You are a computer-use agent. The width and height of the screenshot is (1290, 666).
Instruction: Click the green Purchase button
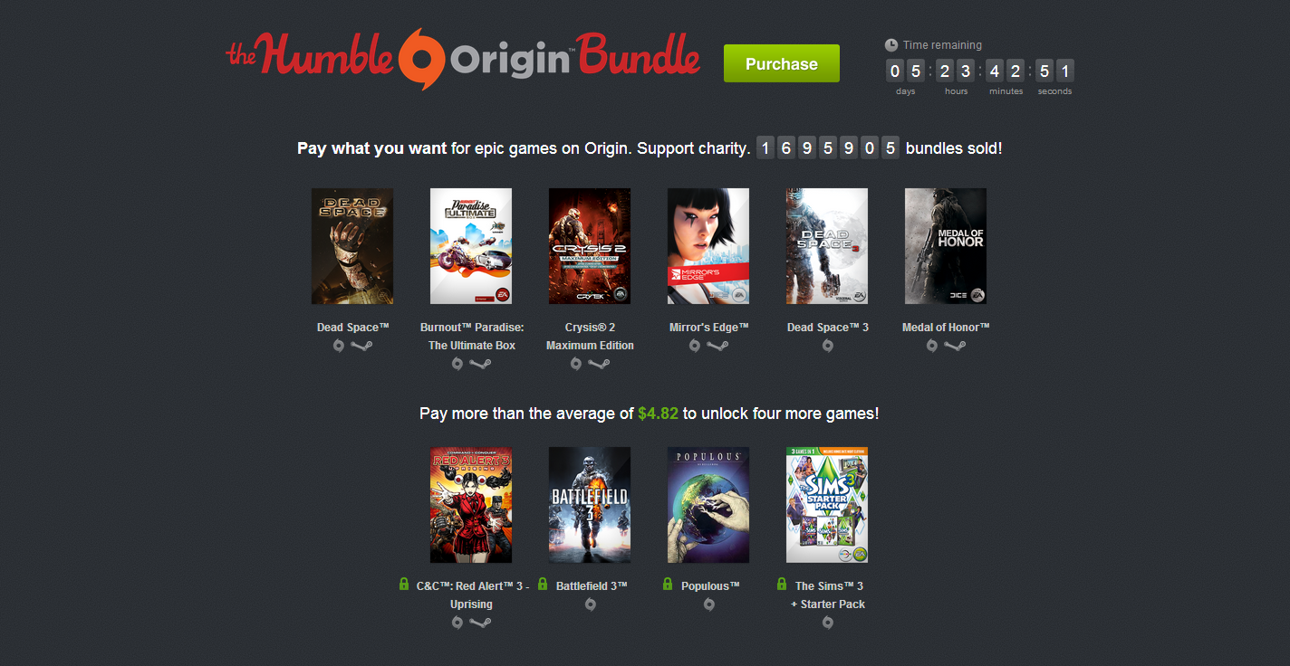(781, 63)
